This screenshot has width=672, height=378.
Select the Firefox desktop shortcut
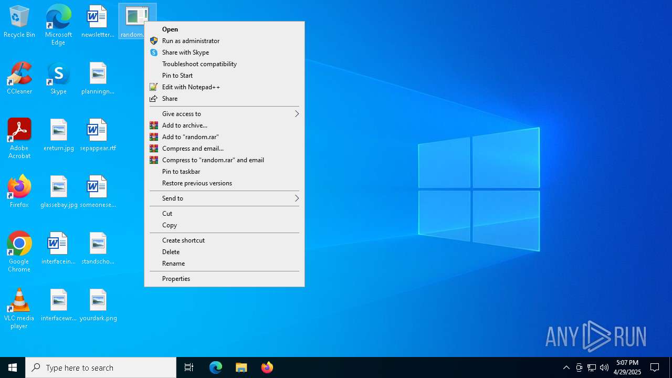pos(19,192)
